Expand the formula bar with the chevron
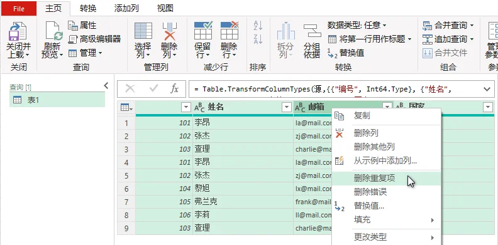The height and width of the screenshot is (245, 498). click(487, 89)
